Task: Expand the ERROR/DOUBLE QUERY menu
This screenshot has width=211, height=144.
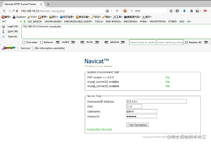Action: (78, 22)
